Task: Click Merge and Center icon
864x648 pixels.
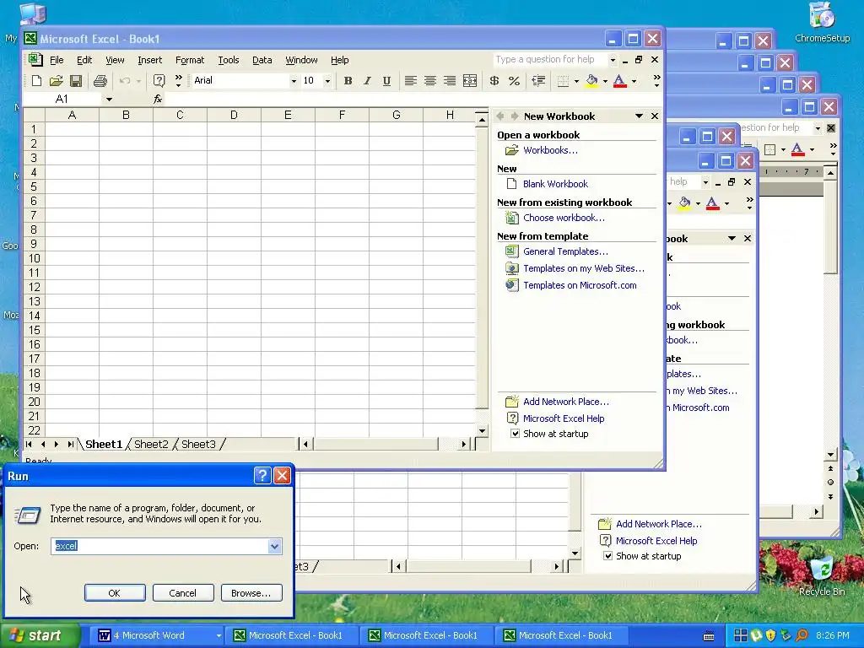Action: pos(469,81)
